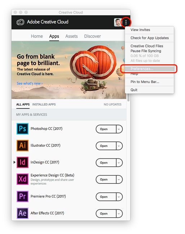Choose Quit from the menu

pos(149,90)
